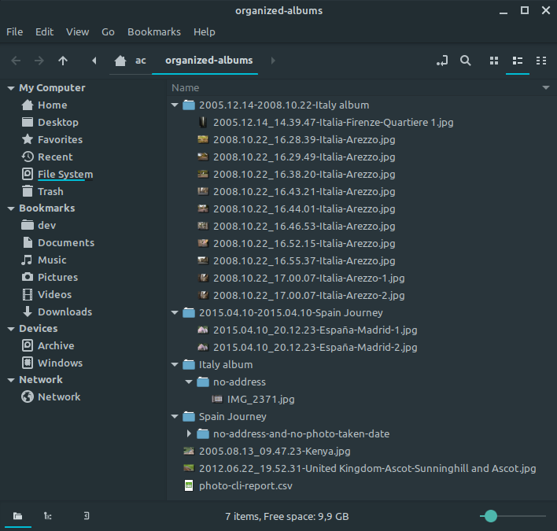This screenshot has width=557, height=531.
Task: Click the thumbnail of 2008.10.22_16.44.01-Italia-Arezzo.jpg
Action: pos(203,208)
